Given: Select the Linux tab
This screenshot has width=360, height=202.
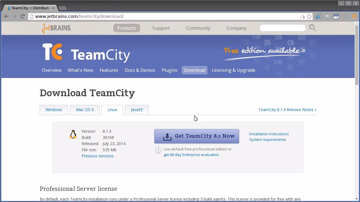Looking at the screenshot, I should click(x=112, y=110).
